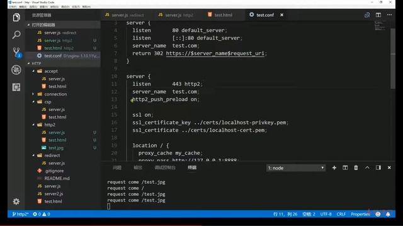403x226 pixels.
Task: Open server.js under the redirect folder
Action: click(x=57, y=163)
